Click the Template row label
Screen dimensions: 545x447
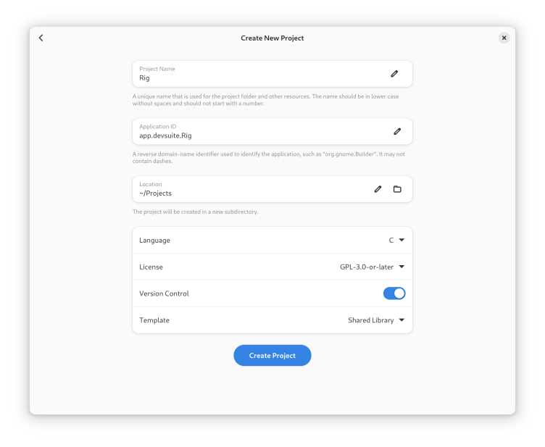(x=154, y=320)
